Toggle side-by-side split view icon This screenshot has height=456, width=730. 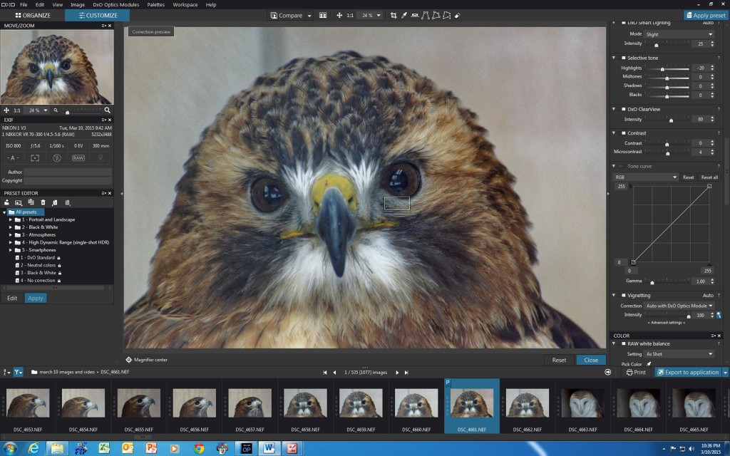[x=323, y=16]
